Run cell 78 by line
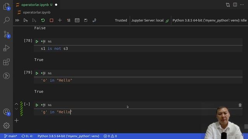Screen dimensions: 248x139 pos(43,42)
